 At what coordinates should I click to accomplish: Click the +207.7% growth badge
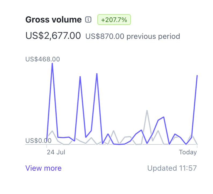coord(114,20)
